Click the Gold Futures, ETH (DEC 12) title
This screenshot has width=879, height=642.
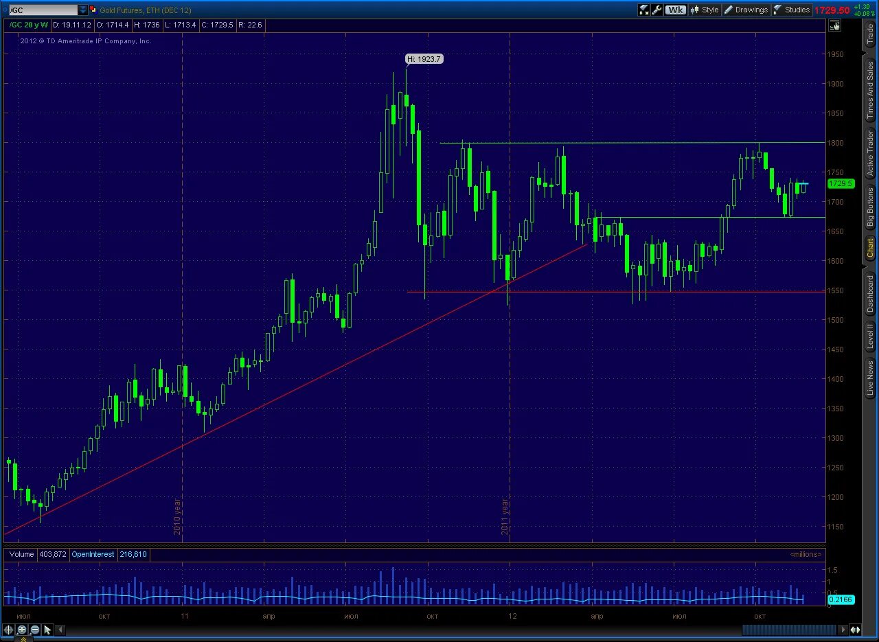click(x=147, y=10)
